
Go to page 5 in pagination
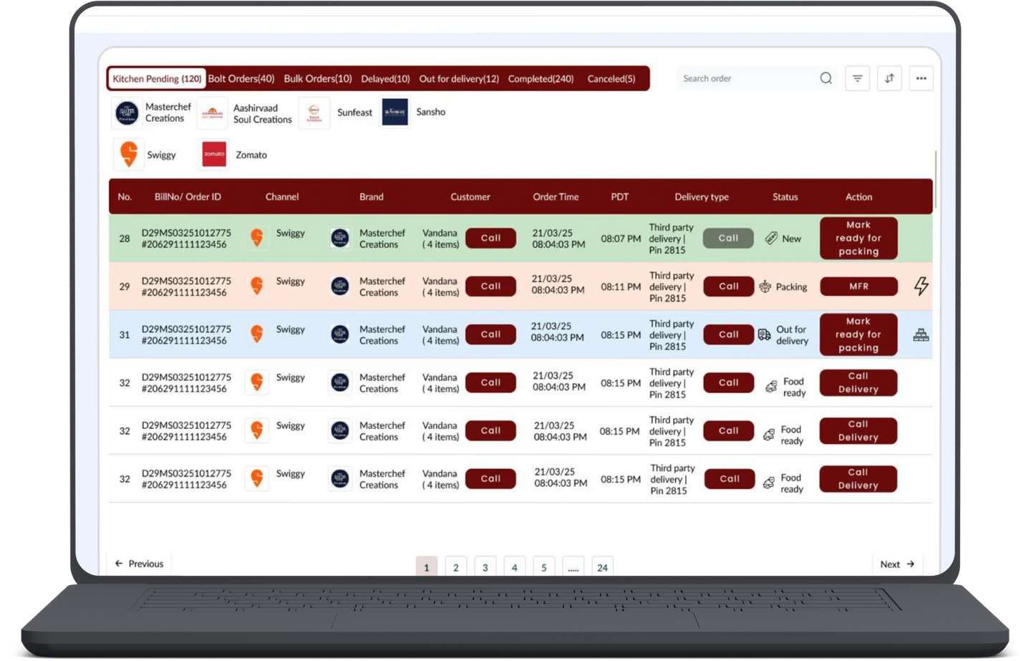tap(544, 566)
